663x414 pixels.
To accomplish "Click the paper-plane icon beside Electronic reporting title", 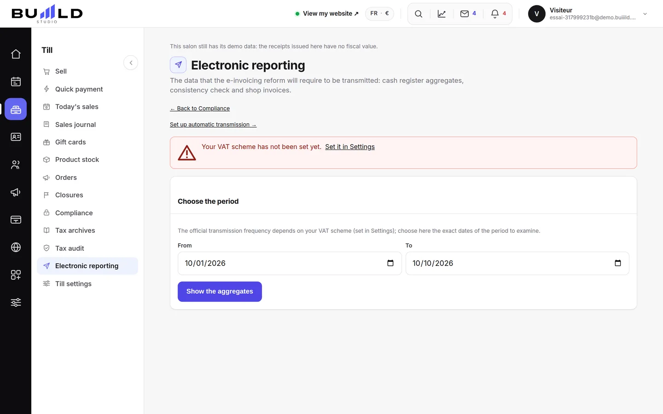I will [178, 65].
